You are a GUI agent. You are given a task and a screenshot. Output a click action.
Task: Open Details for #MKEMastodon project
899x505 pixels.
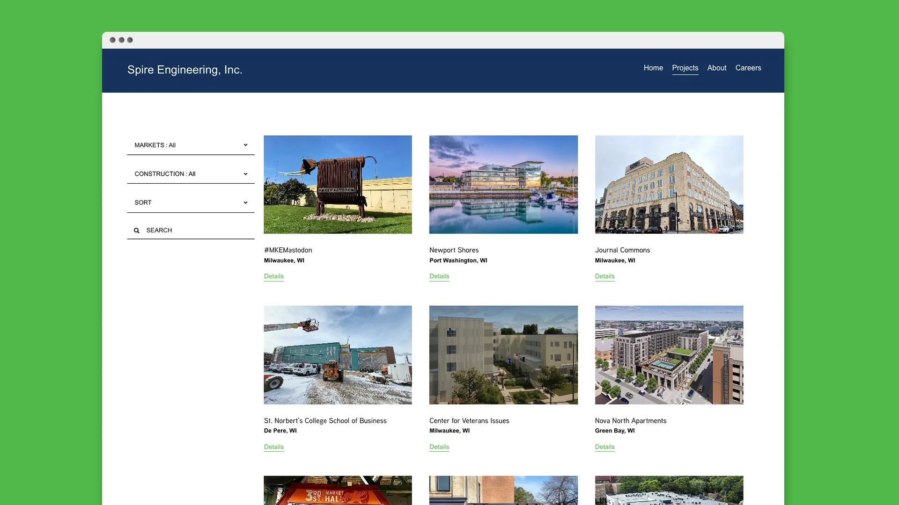(274, 276)
